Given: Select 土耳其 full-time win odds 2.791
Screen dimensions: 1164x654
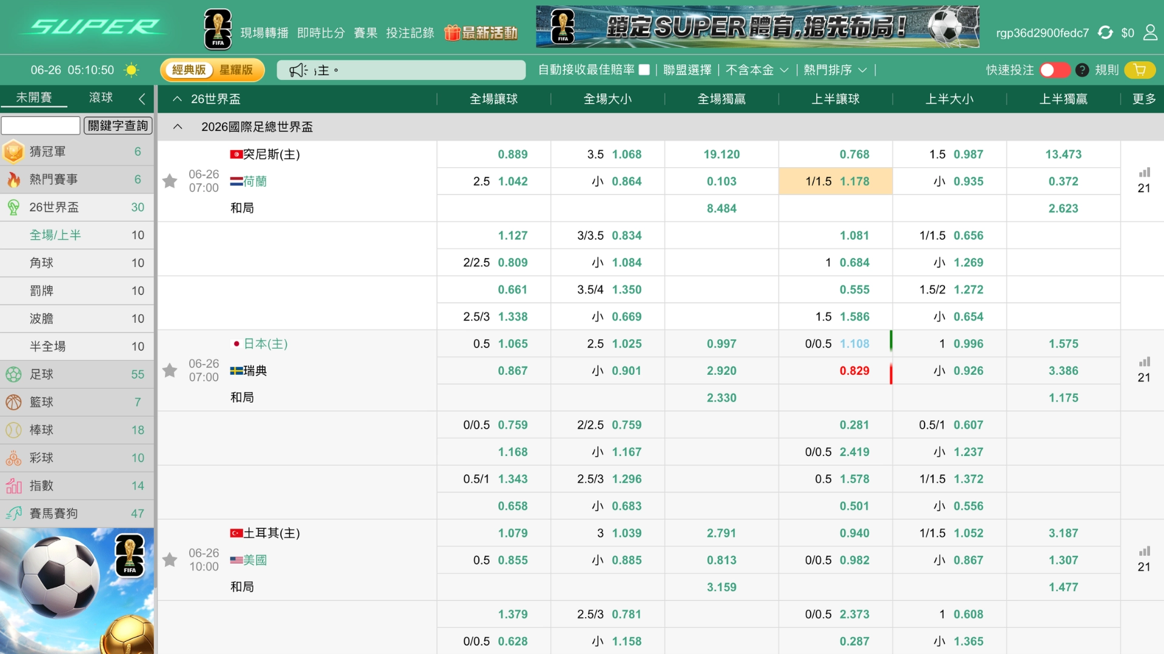Looking at the screenshot, I should (721, 533).
